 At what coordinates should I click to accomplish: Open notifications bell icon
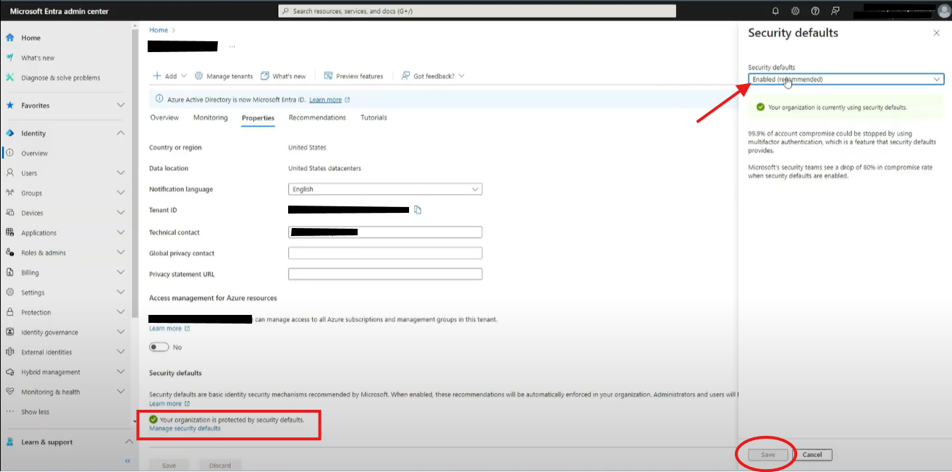775,11
